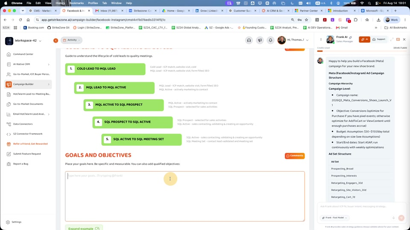
Task: Open the Work Chrome profile button
Action: [392, 20]
